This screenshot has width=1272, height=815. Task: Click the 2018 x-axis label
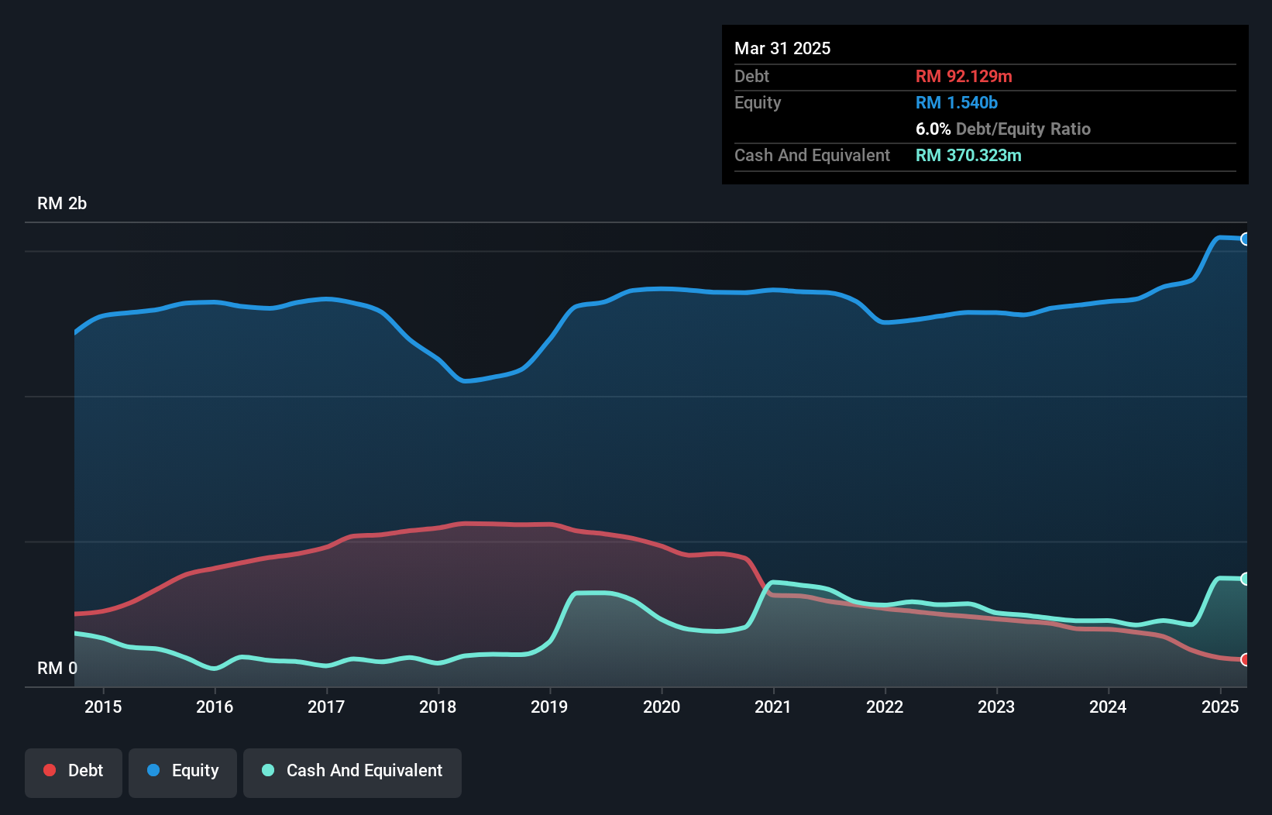pos(438,707)
